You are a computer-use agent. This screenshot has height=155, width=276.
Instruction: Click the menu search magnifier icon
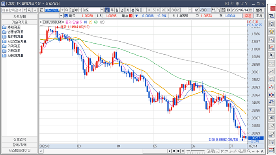click(30, 10)
